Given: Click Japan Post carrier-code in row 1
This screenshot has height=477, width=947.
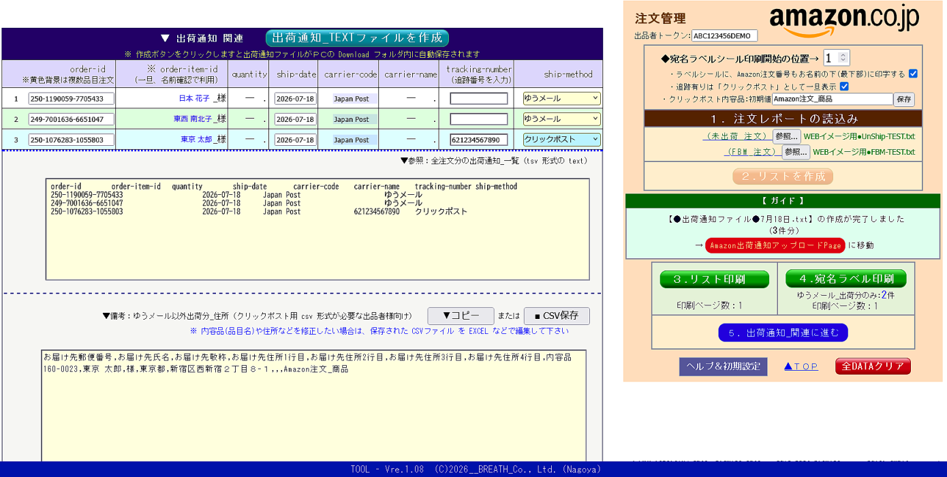Looking at the screenshot, I should (x=352, y=99).
